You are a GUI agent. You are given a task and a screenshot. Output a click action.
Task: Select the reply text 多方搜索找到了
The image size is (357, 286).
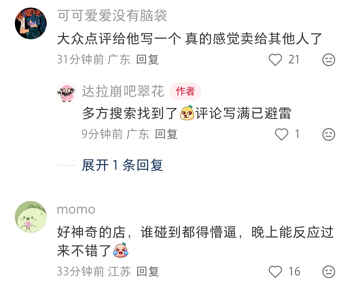130,113
